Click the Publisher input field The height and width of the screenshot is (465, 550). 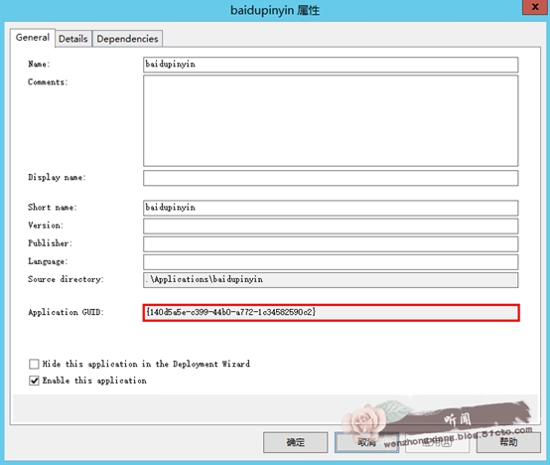point(331,243)
